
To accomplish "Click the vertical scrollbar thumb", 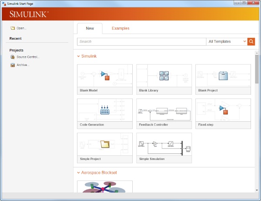I will 257,69.
